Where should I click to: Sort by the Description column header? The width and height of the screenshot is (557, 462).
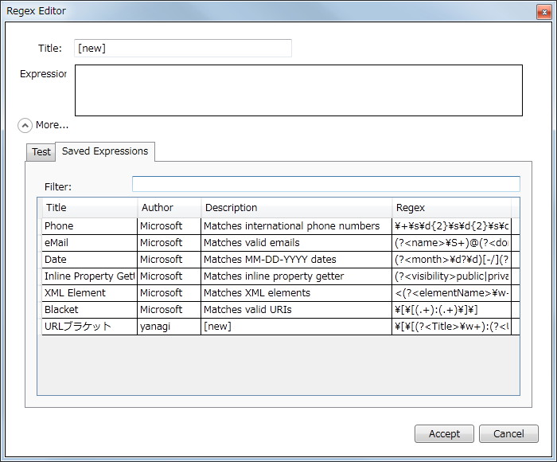pos(296,208)
